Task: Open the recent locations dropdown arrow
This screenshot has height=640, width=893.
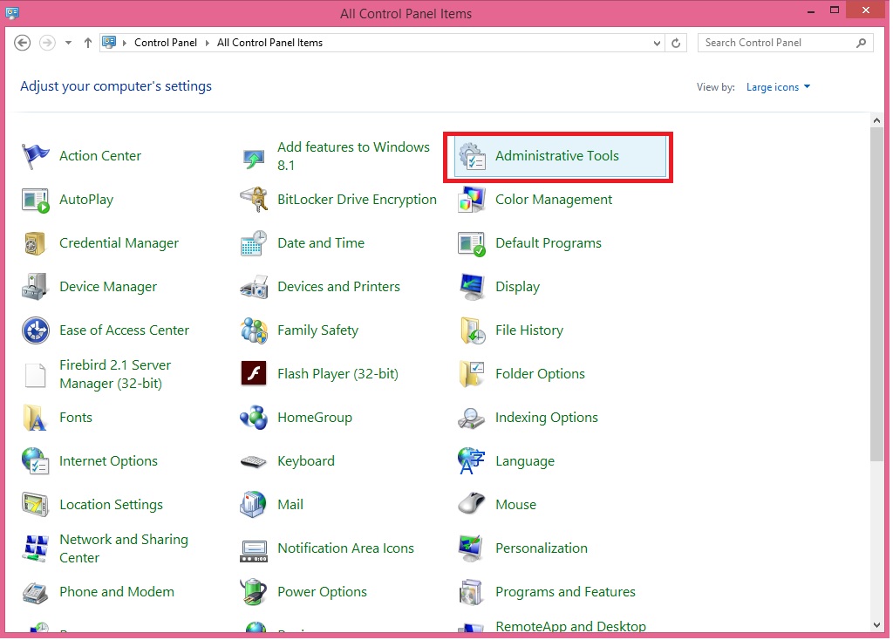Action: 68,43
